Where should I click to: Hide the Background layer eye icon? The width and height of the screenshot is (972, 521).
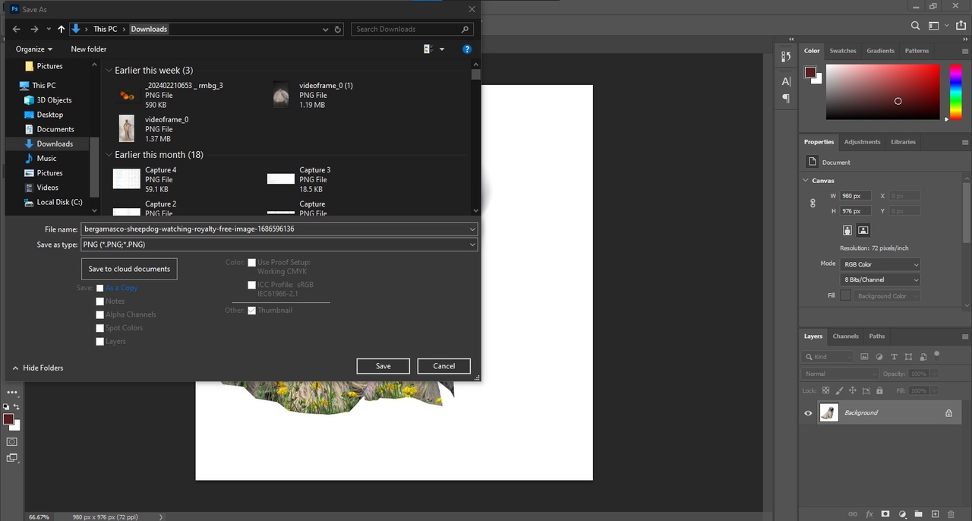click(808, 413)
